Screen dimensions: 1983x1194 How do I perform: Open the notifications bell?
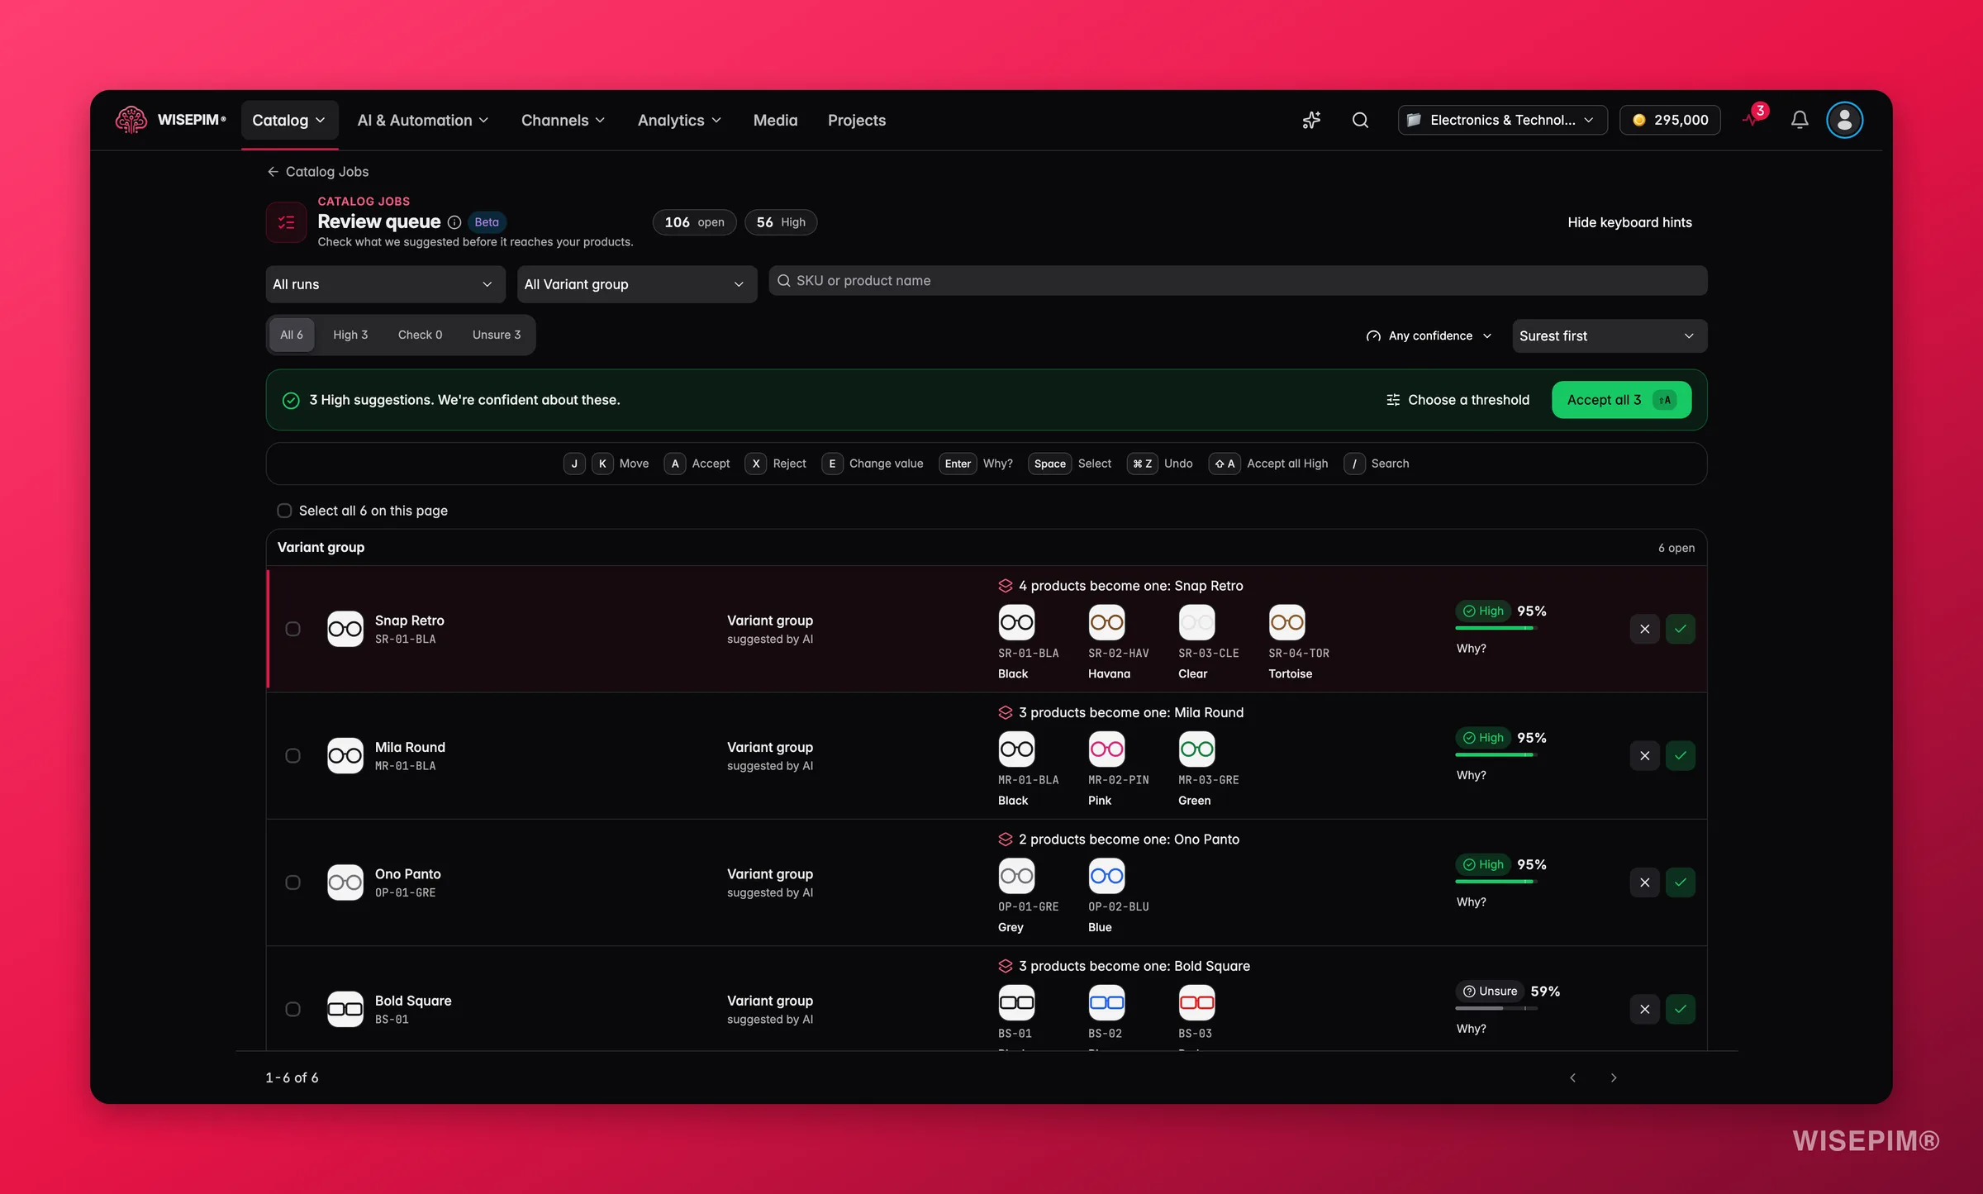[1800, 120]
